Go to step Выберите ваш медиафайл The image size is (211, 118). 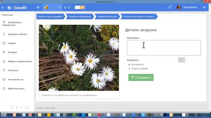(50, 17)
